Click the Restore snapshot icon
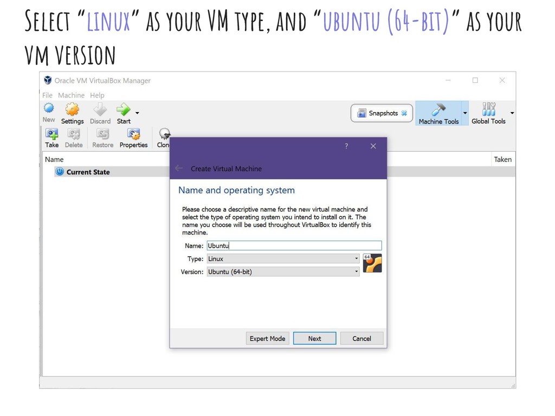This screenshot has height=416, width=555. [x=102, y=134]
